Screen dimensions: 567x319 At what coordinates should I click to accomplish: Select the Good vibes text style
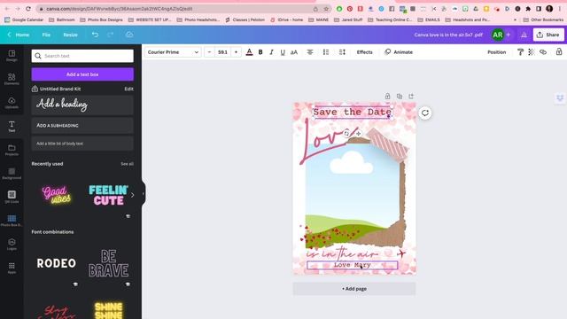pyautogui.click(x=57, y=195)
